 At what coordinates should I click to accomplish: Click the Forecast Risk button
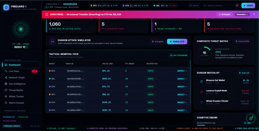[242, 41]
